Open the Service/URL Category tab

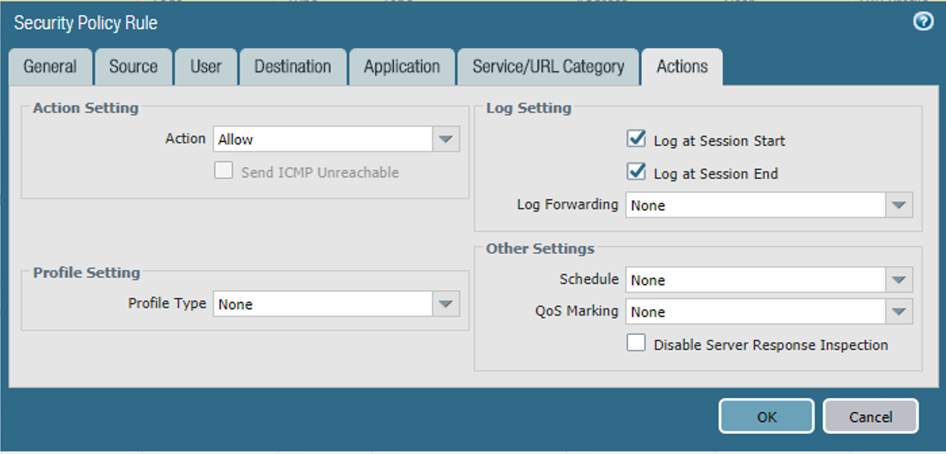(548, 66)
